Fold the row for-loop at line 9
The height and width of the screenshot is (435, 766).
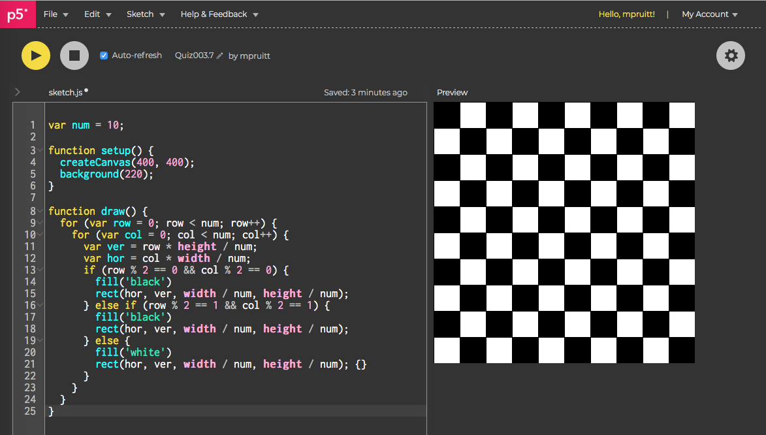(40, 223)
